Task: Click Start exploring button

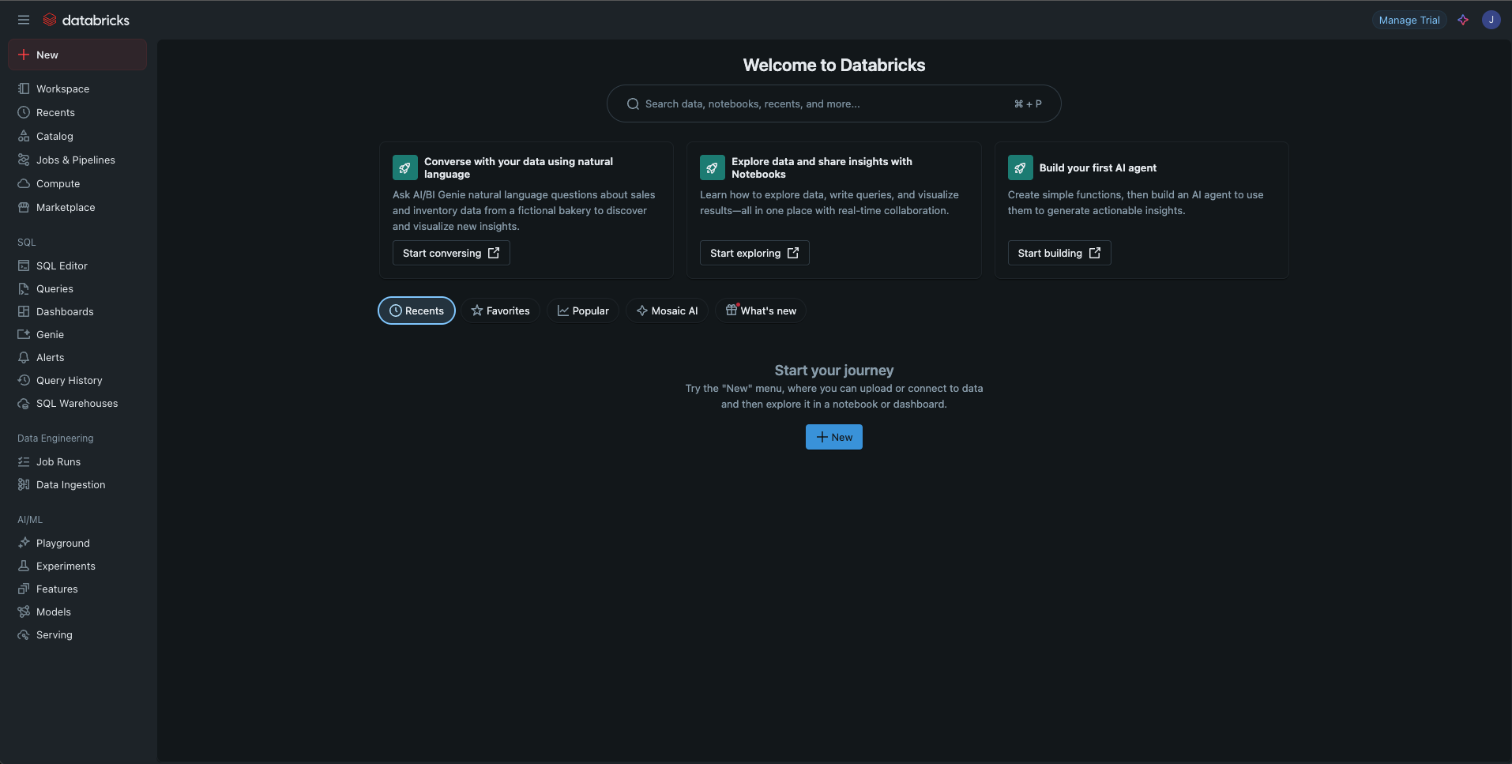Action: [754, 253]
